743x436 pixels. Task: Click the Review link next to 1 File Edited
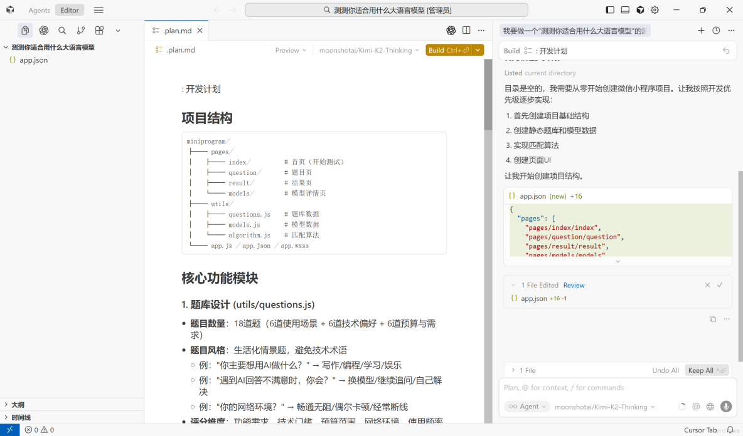point(574,285)
